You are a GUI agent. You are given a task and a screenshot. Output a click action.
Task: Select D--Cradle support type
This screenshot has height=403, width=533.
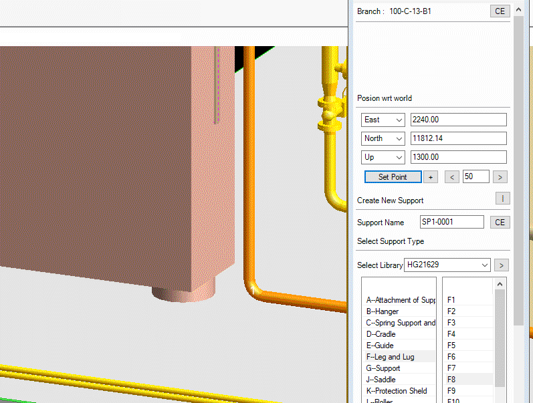tap(400, 334)
